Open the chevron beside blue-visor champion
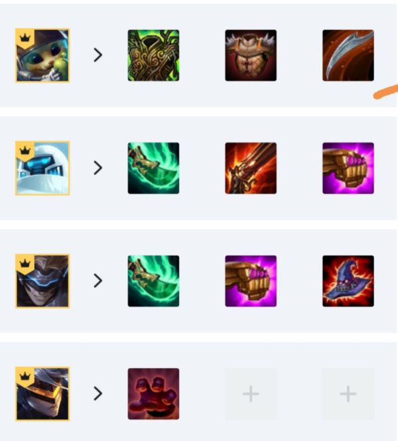 (x=98, y=281)
